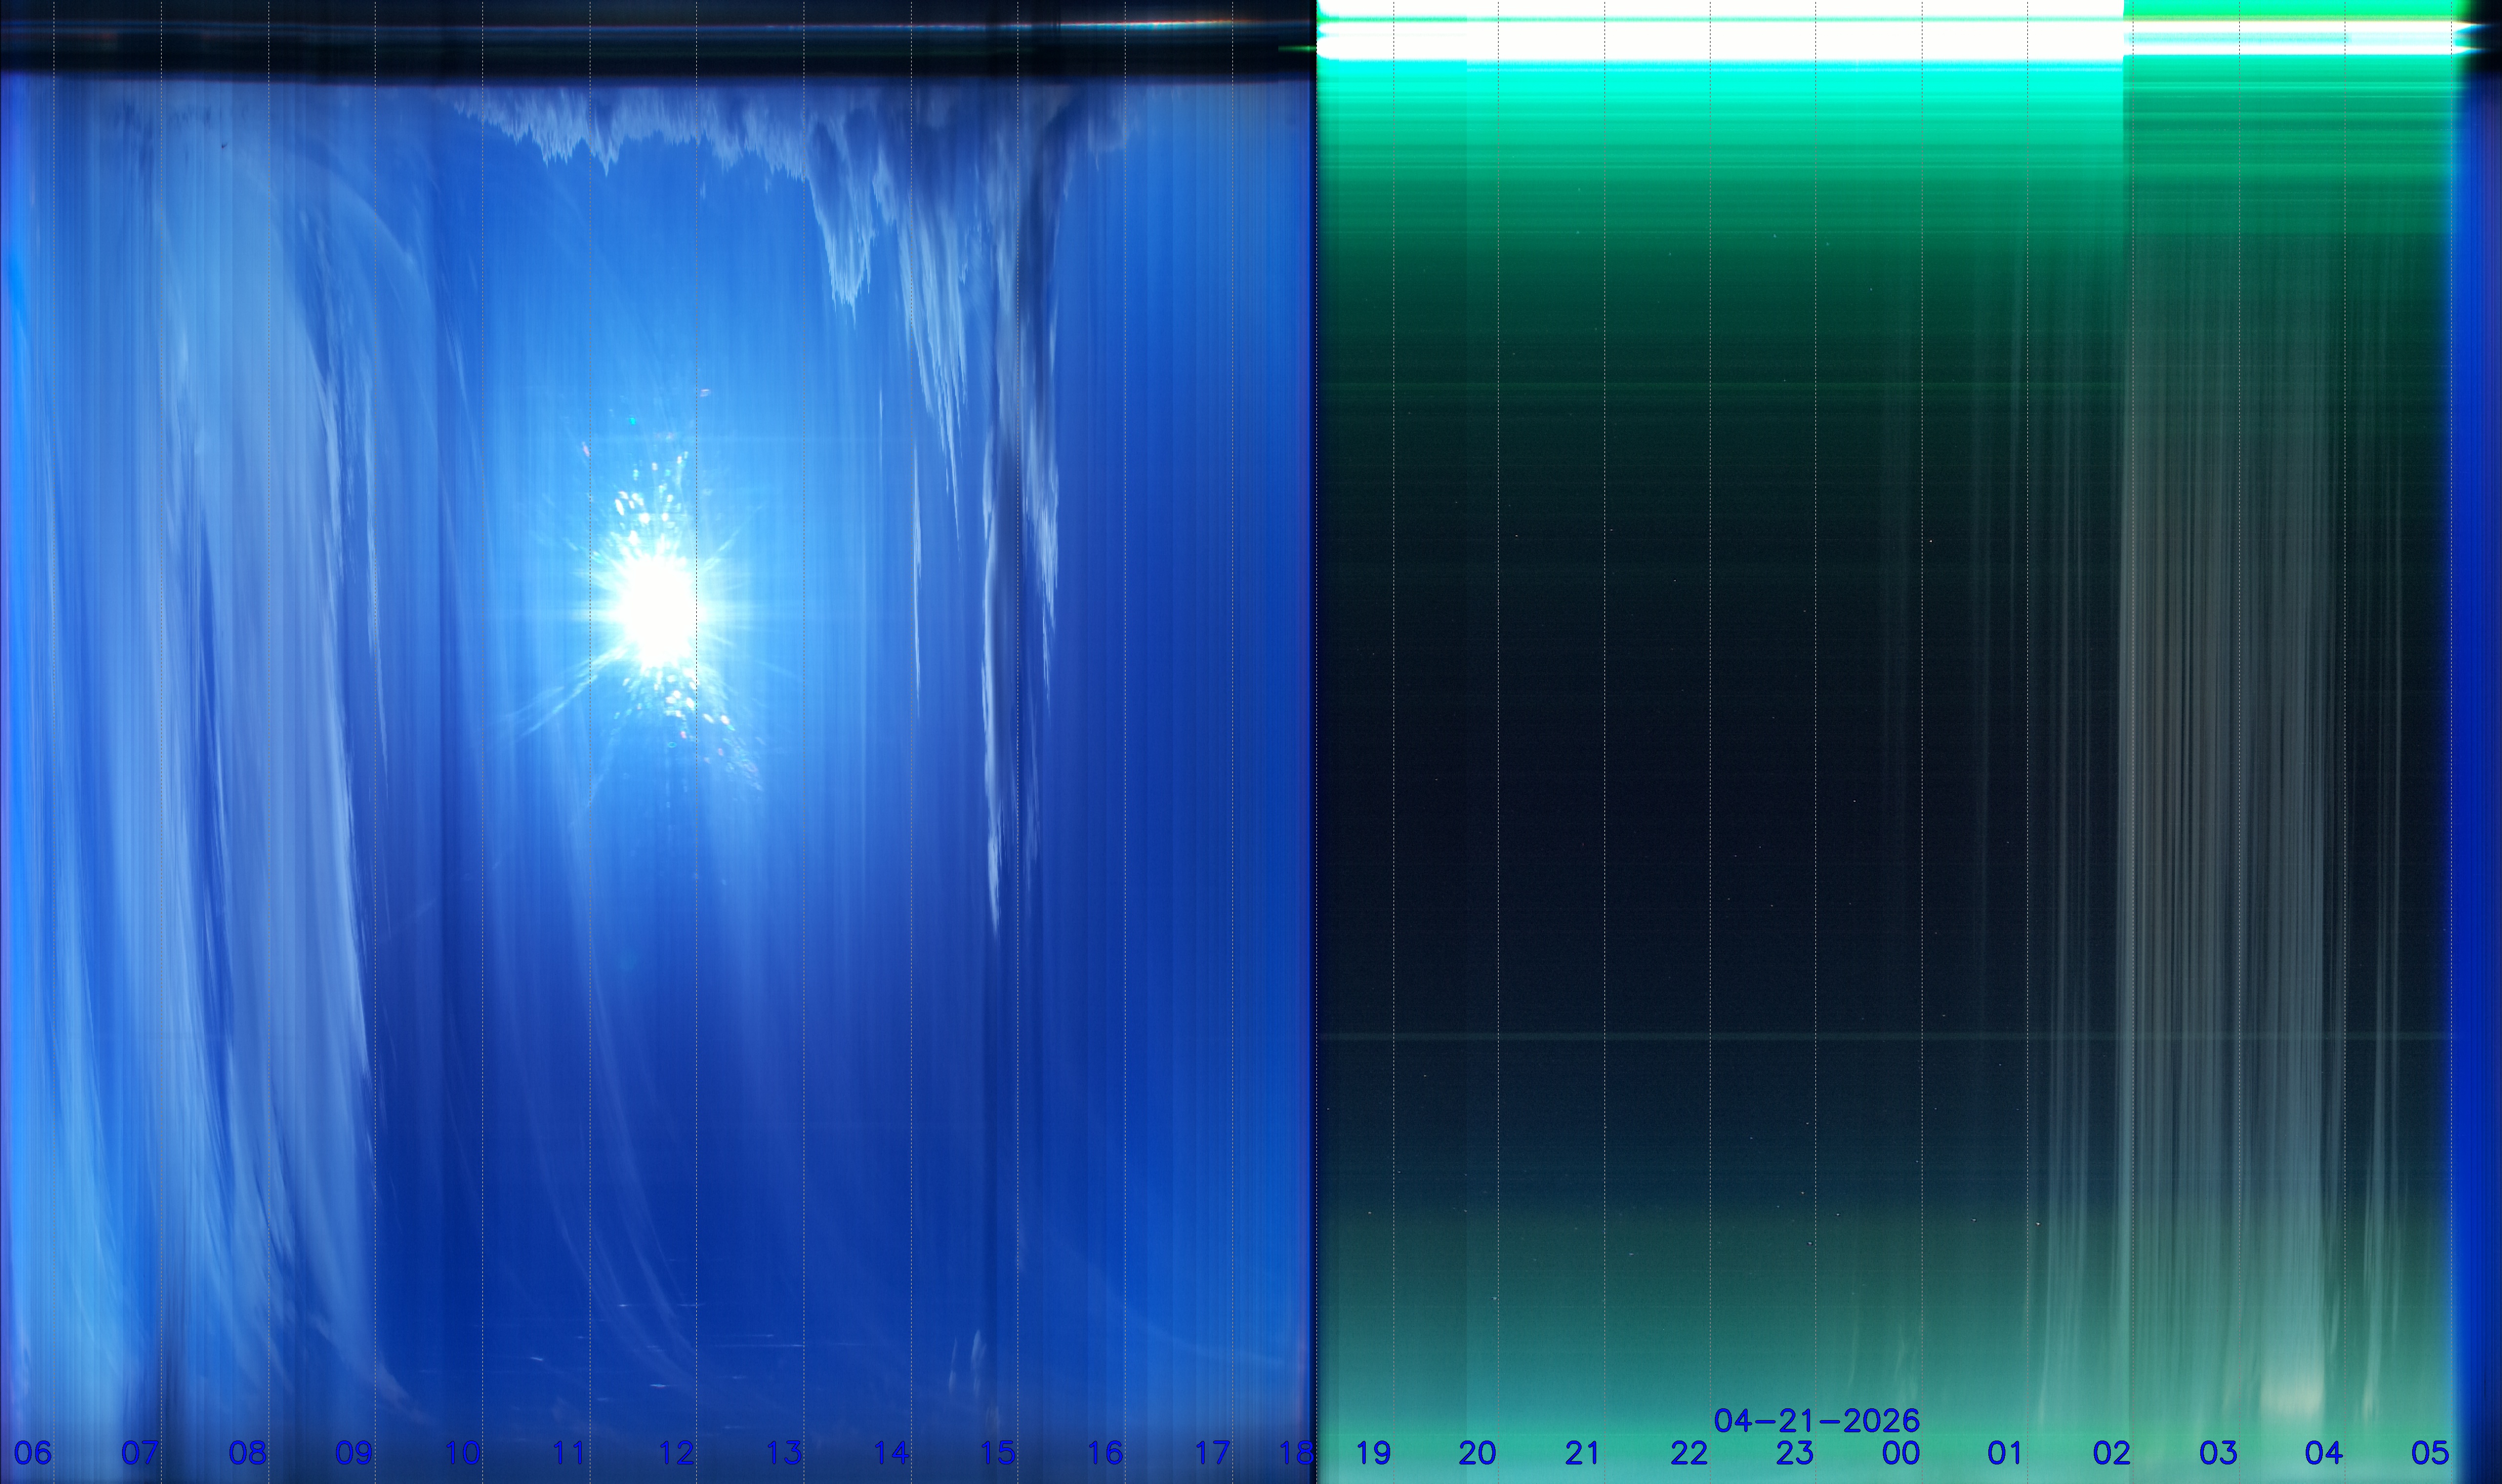Select the 05 hour label
Screen dimensions: 2502x1484
pos(2430,1452)
